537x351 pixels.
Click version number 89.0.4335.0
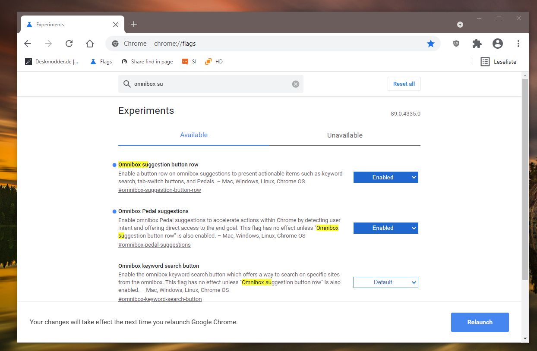(405, 114)
